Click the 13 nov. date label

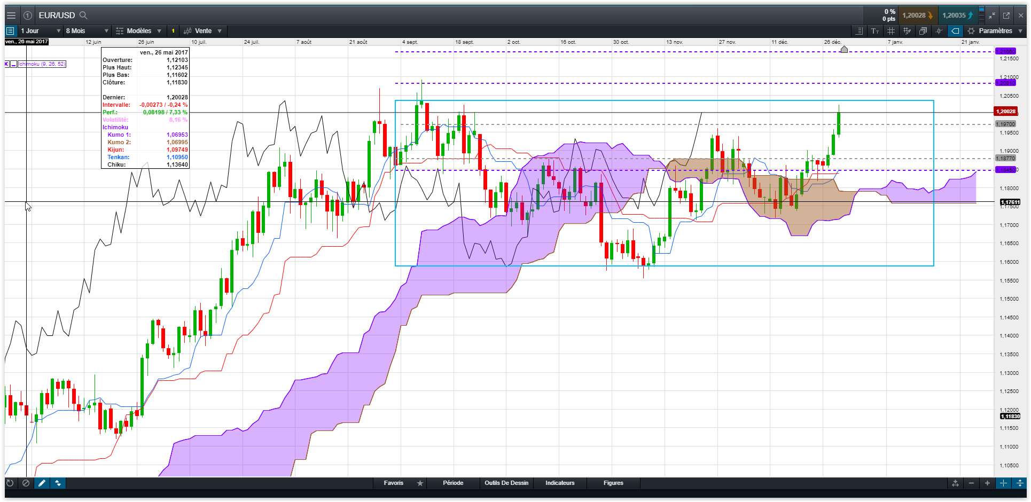[x=674, y=42]
